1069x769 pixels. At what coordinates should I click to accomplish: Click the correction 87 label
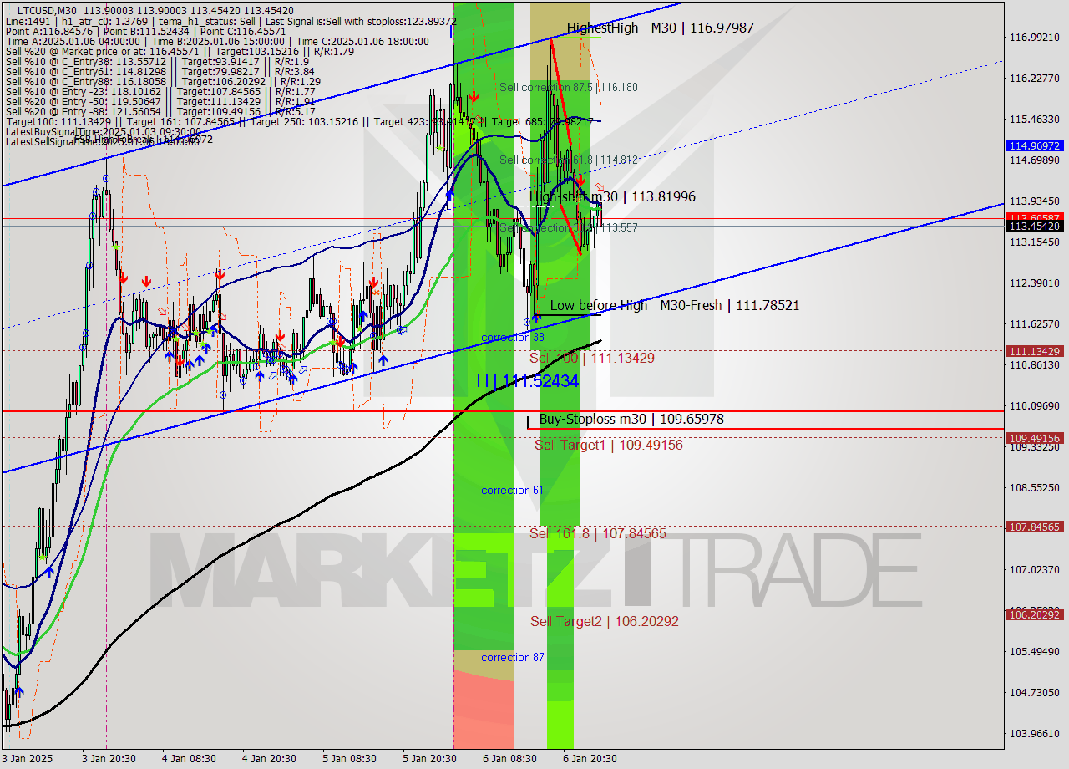tap(513, 657)
